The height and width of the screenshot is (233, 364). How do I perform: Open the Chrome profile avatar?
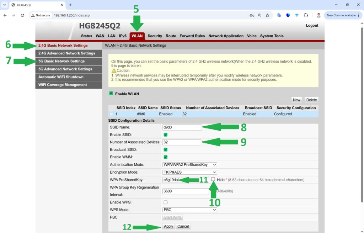tap(318, 15)
